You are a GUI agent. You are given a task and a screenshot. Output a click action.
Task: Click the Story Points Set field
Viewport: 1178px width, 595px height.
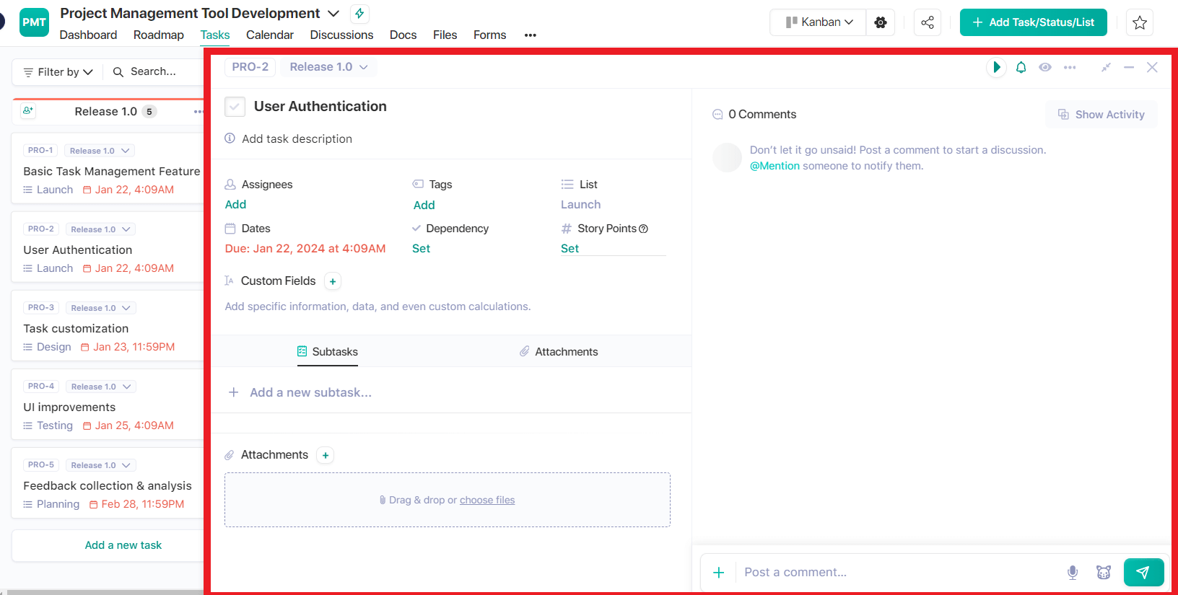point(613,249)
